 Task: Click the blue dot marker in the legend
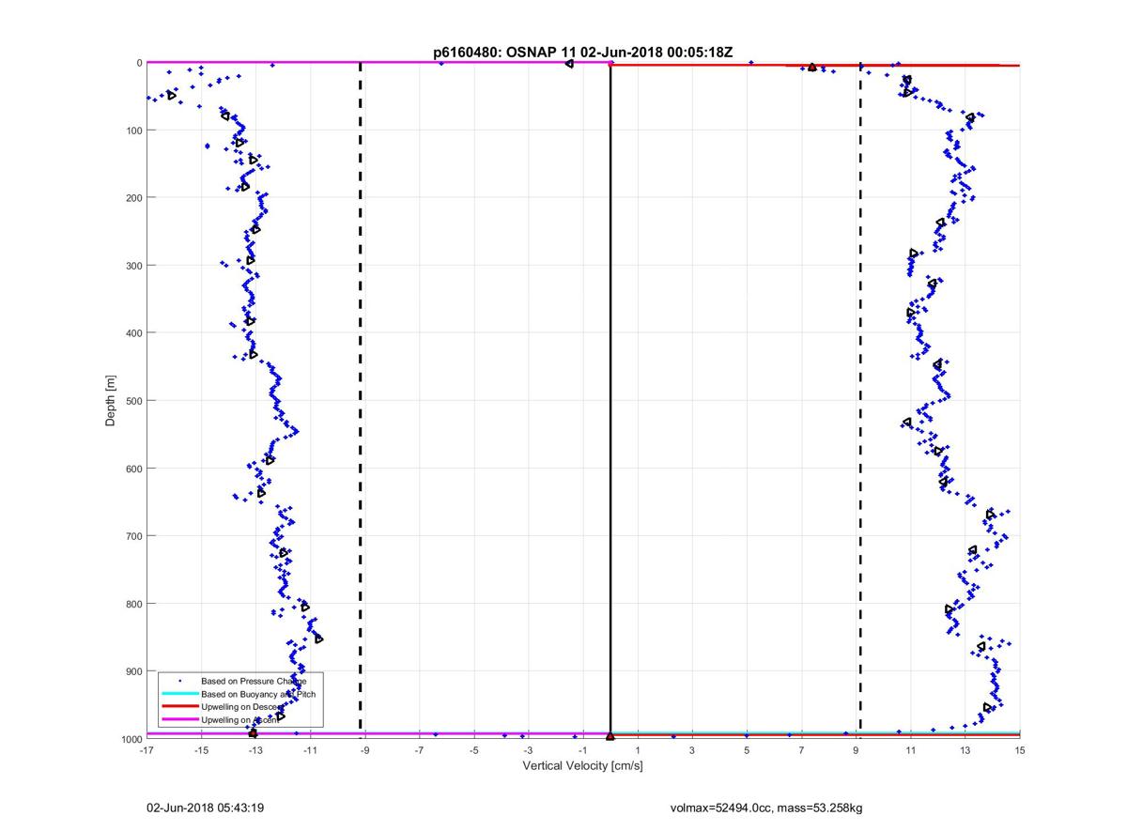[x=179, y=680]
